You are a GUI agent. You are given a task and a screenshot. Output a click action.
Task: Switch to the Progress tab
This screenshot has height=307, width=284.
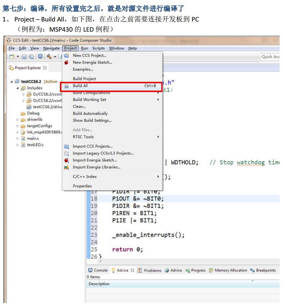click(196, 270)
